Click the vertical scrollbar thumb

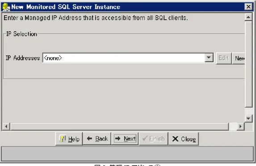(x=248, y=64)
